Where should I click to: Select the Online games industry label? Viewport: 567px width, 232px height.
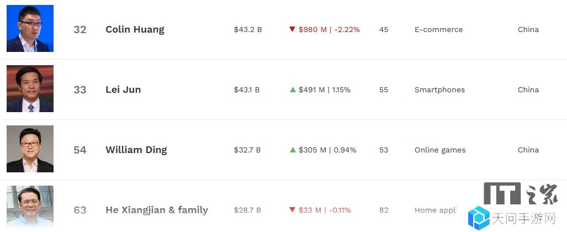click(x=440, y=150)
